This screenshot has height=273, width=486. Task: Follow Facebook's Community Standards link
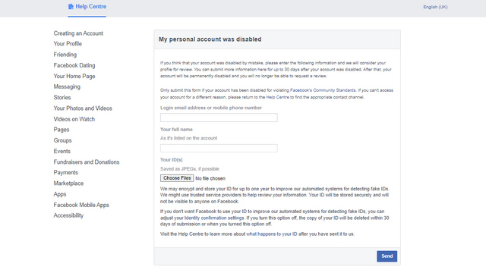pyautogui.click(x=323, y=90)
